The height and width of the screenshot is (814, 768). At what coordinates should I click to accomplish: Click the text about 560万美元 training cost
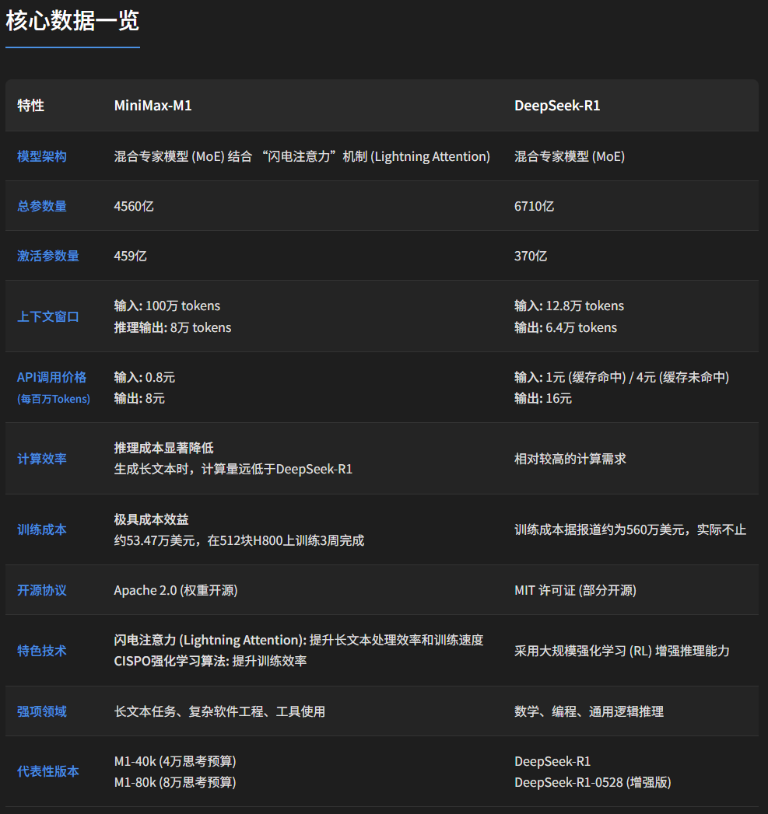(629, 529)
